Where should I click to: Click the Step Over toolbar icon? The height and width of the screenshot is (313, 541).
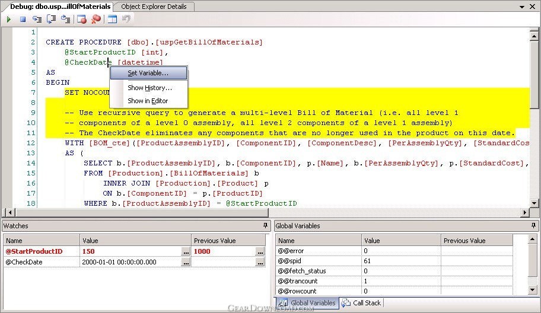51,19
